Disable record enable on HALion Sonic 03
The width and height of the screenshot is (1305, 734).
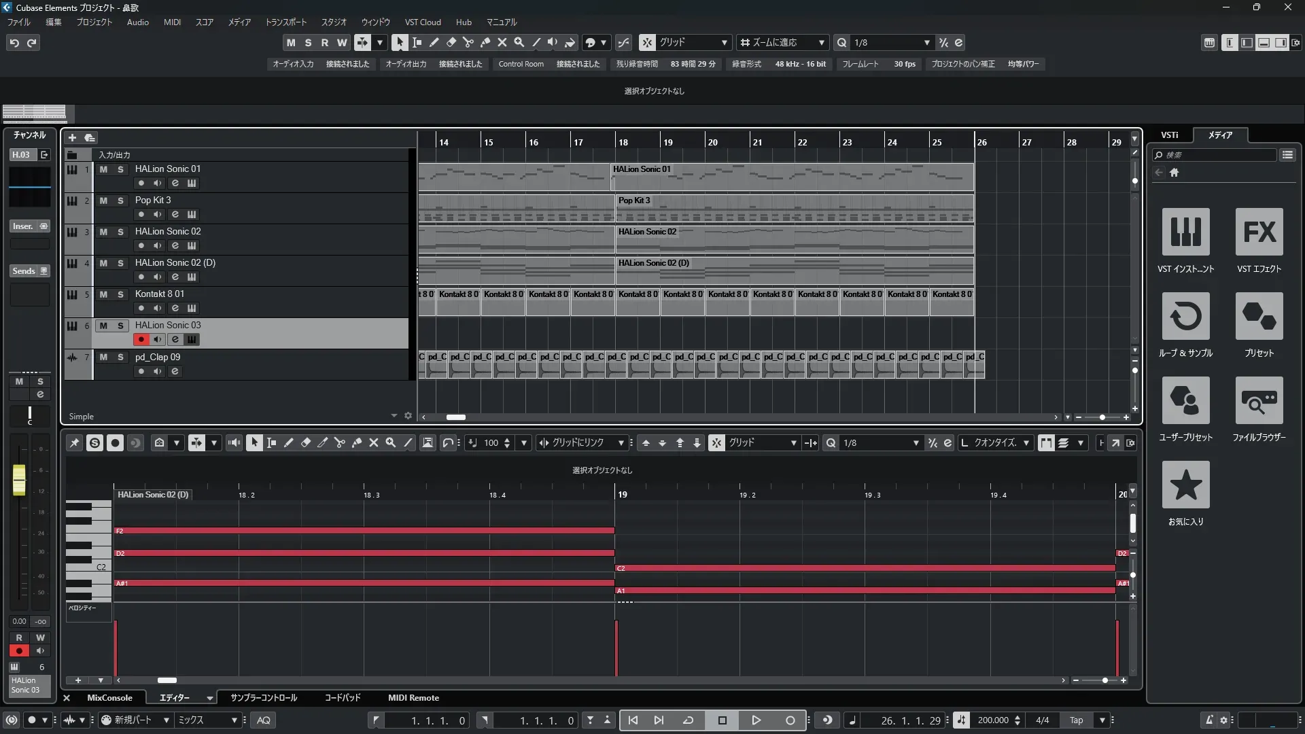pyautogui.click(x=141, y=339)
